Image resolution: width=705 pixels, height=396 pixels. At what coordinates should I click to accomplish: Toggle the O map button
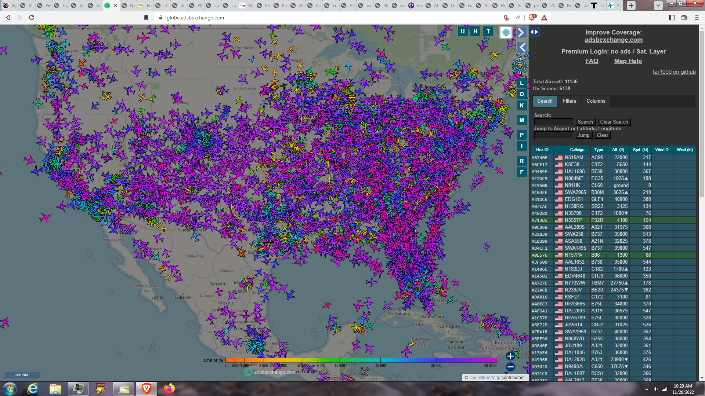pos(522,94)
